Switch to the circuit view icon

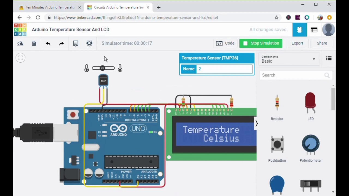[300, 30]
